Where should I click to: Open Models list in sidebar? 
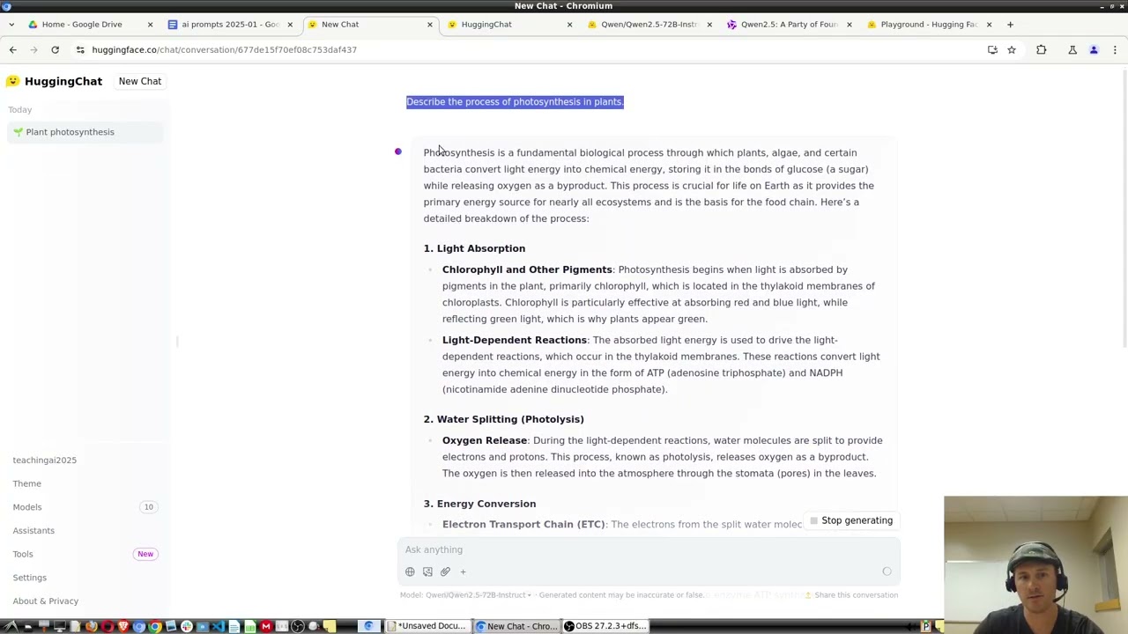click(x=84, y=507)
